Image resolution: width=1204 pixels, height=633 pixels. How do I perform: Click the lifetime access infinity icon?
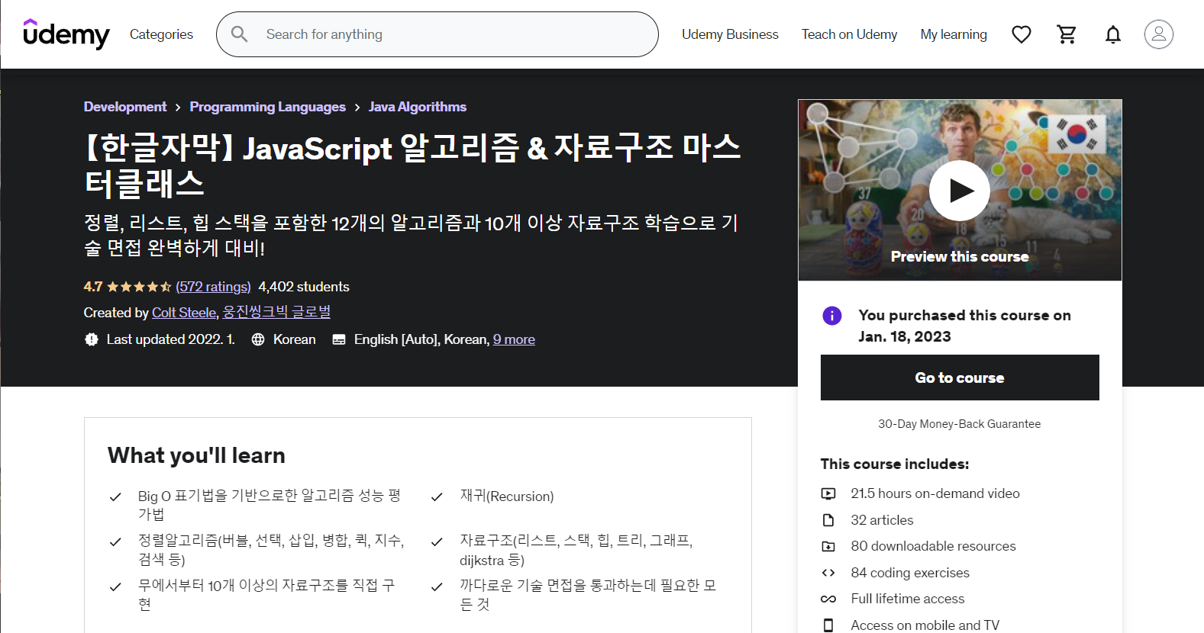828,599
